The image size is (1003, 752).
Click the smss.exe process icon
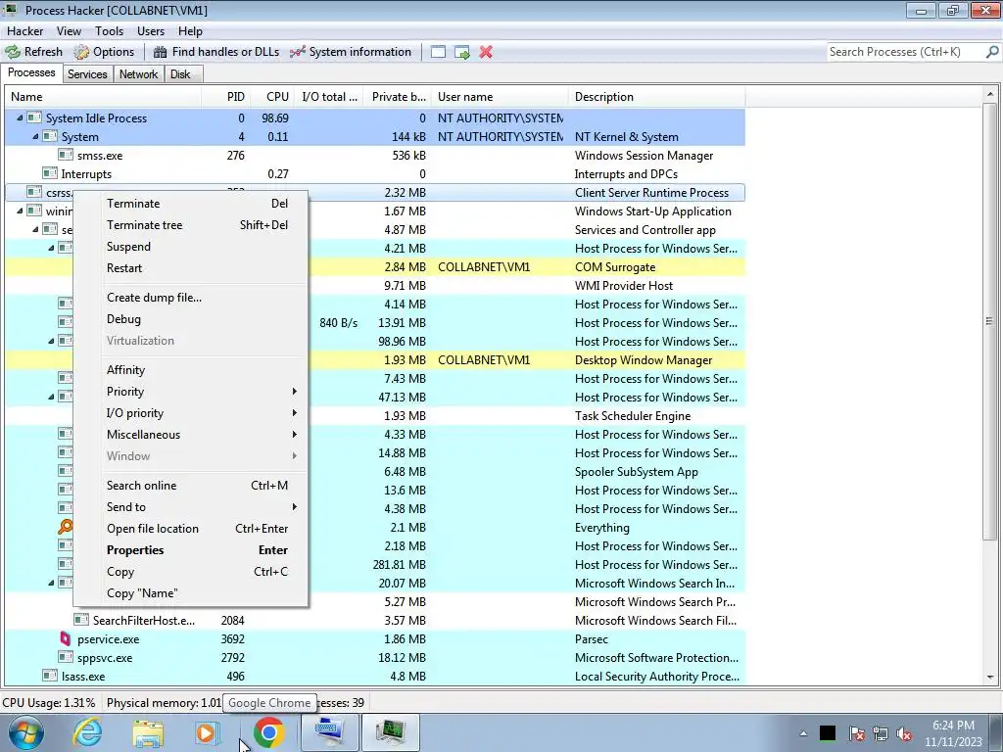tap(66, 155)
